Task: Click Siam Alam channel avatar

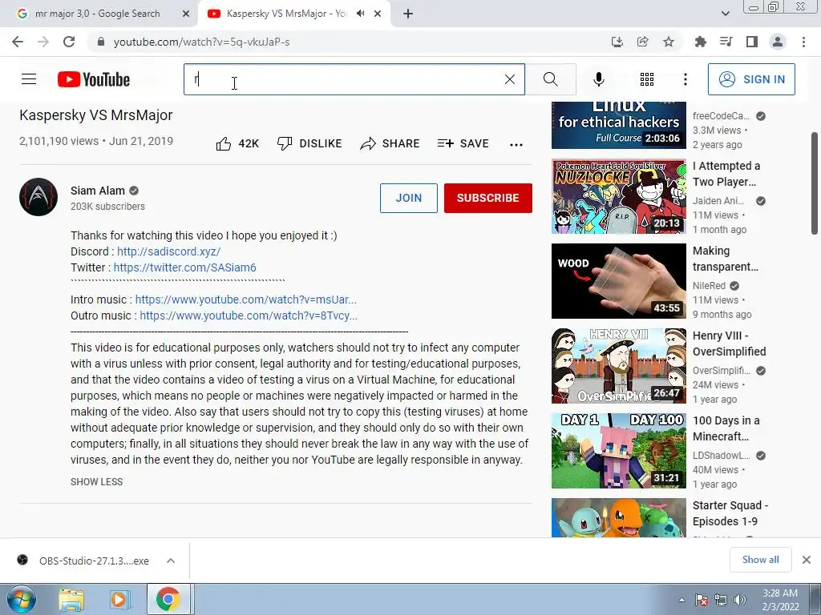Action: 38,197
